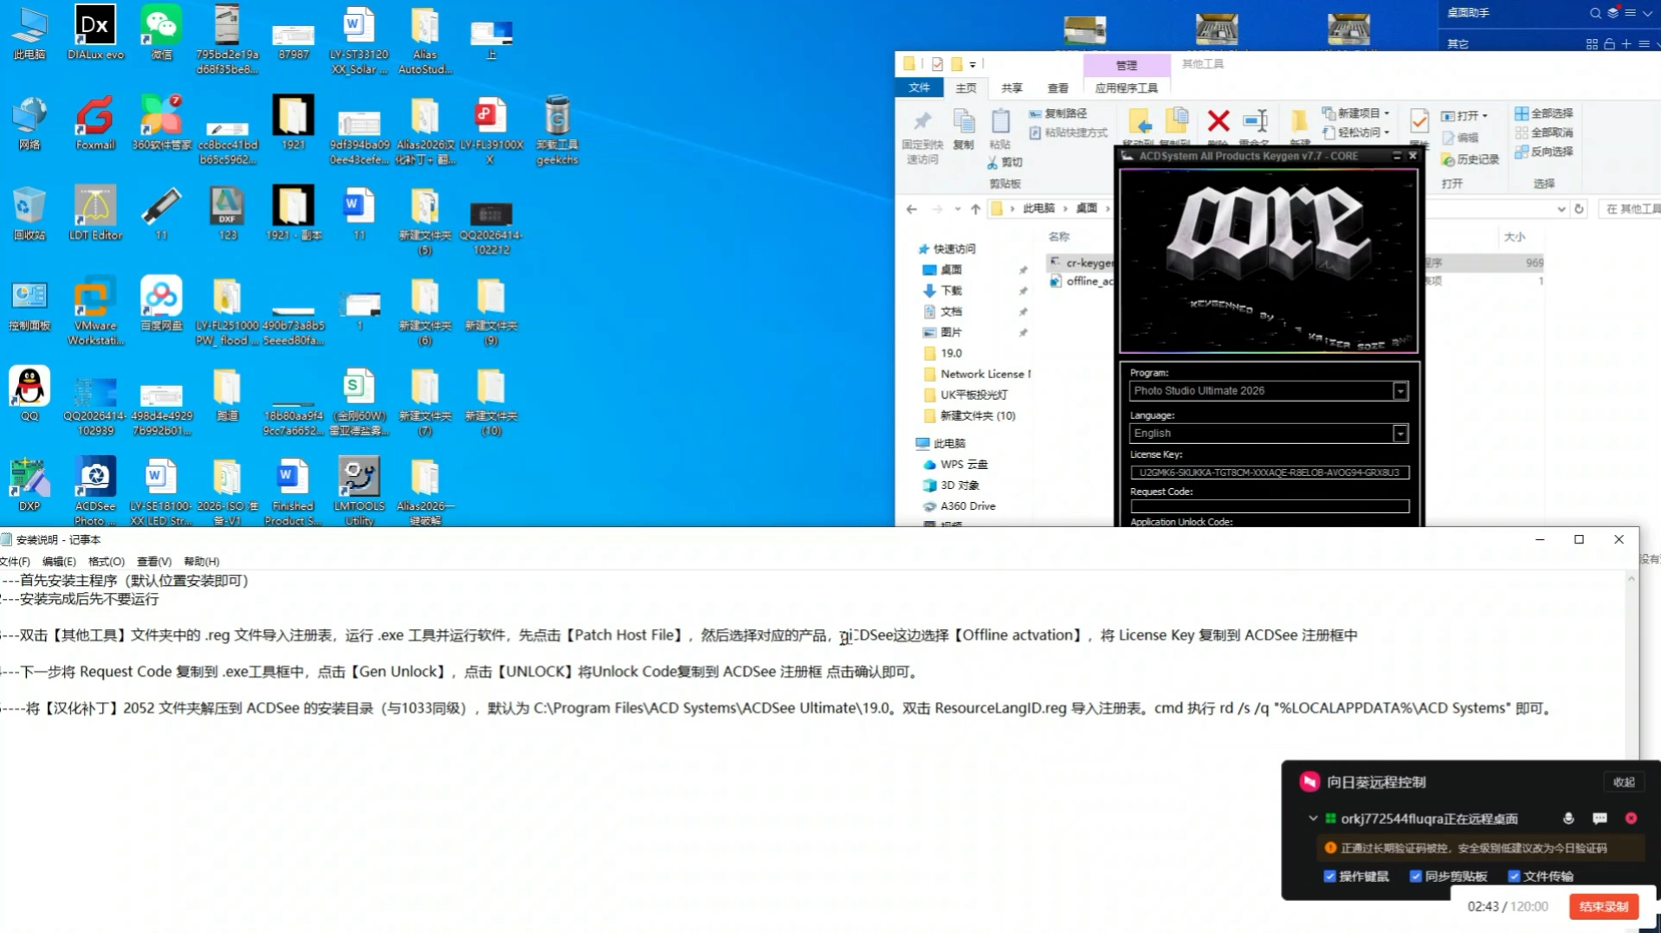Switch to the 应用程序工具 ribbon tab
This screenshot has height=933, width=1661.
point(1126,88)
